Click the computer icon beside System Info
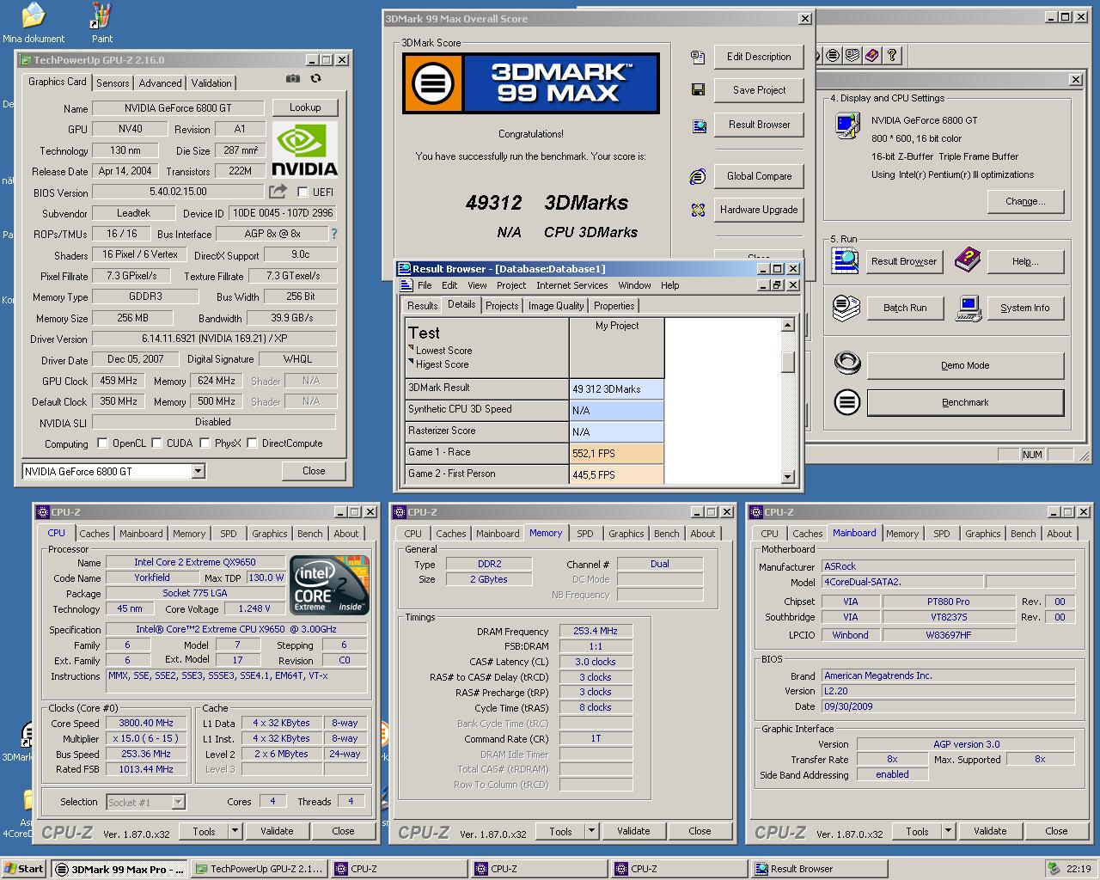The width and height of the screenshot is (1100, 880). [x=969, y=309]
